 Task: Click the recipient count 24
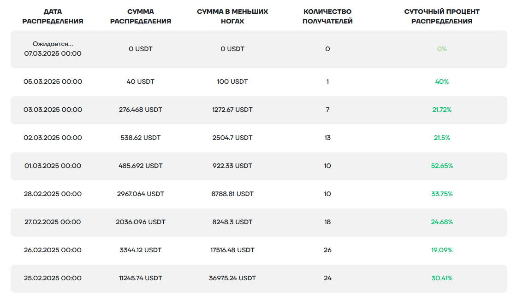[x=327, y=278]
